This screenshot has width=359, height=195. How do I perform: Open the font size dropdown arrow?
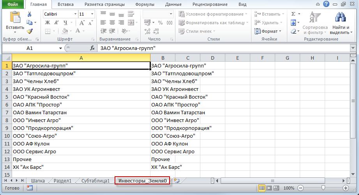coord(92,14)
